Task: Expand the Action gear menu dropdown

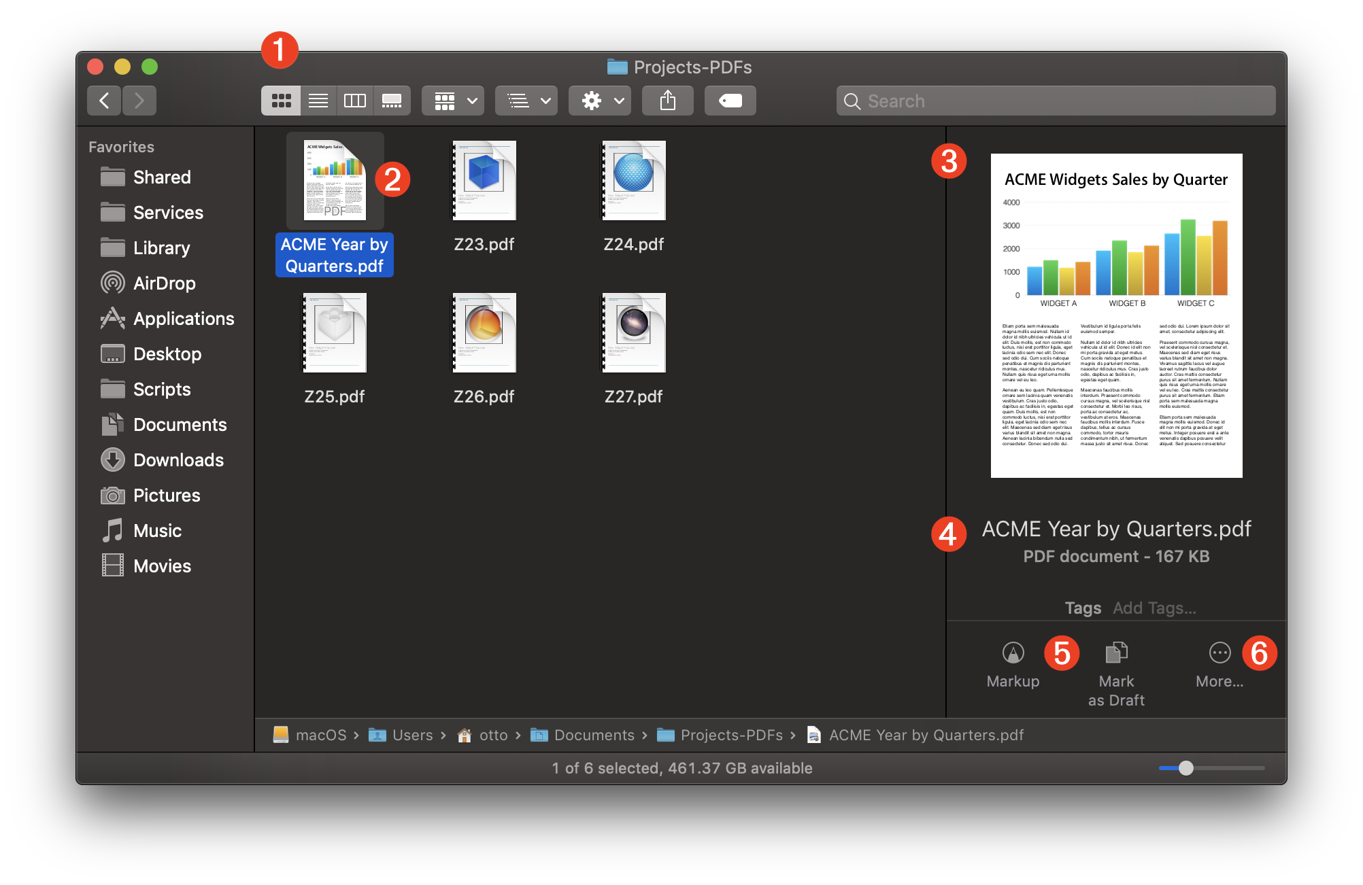Action: [596, 99]
